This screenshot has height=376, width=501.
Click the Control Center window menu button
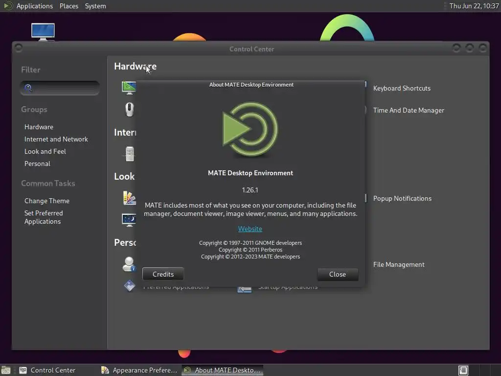pyautogui.click(x=19, y=48)
